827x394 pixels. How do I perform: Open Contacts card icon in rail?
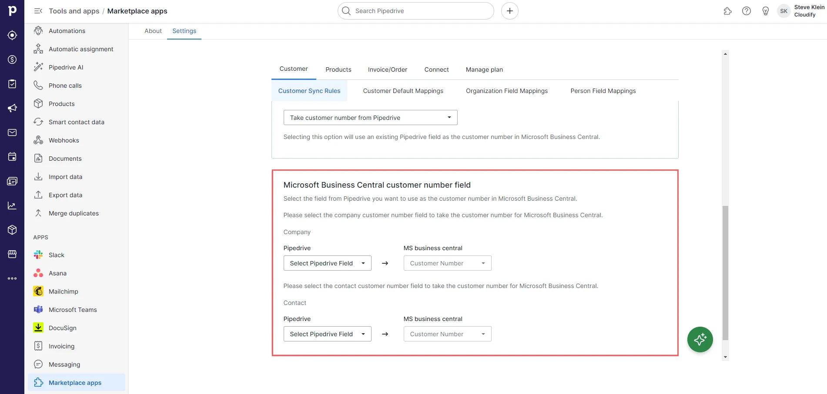tap(12, 181)
